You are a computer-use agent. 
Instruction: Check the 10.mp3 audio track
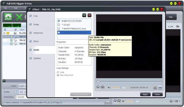pos(59,25)
